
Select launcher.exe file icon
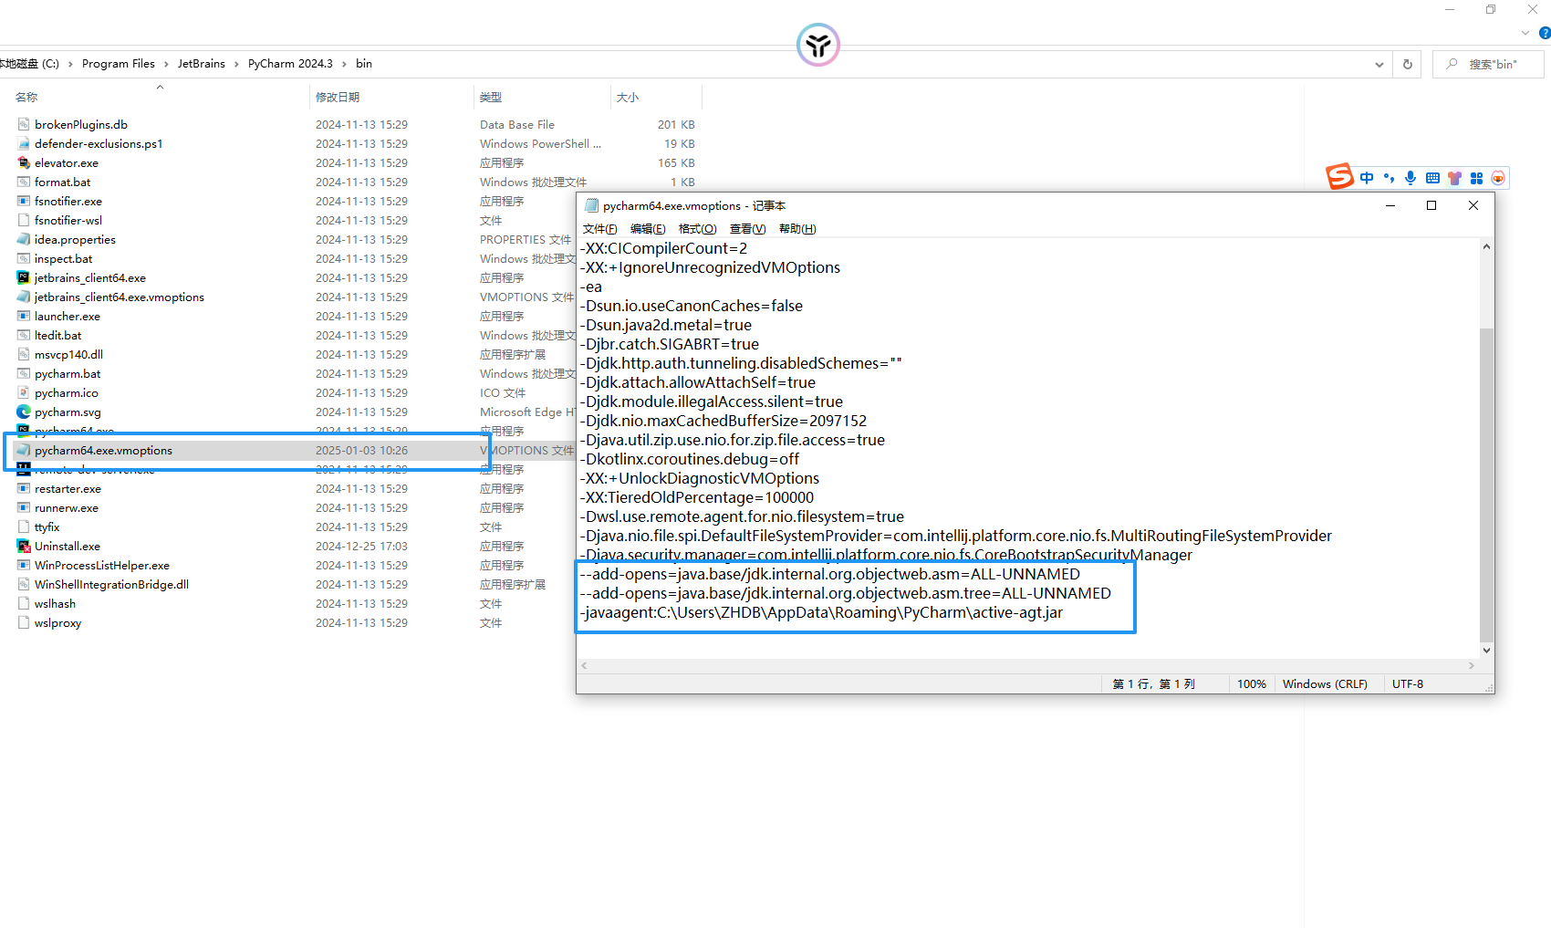click(x=24, y=316)
